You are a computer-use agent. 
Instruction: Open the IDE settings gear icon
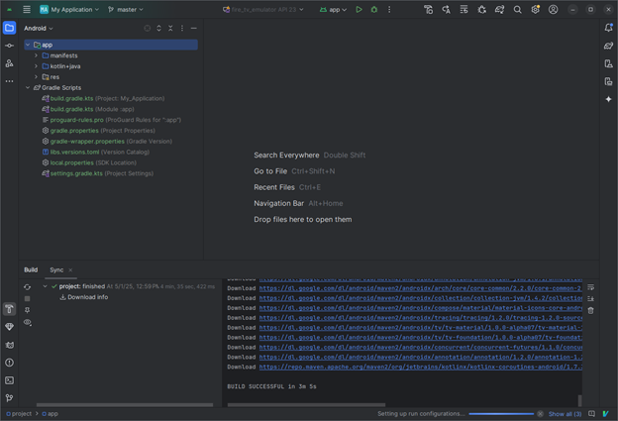pyautogui.click(x=535, y=10)
